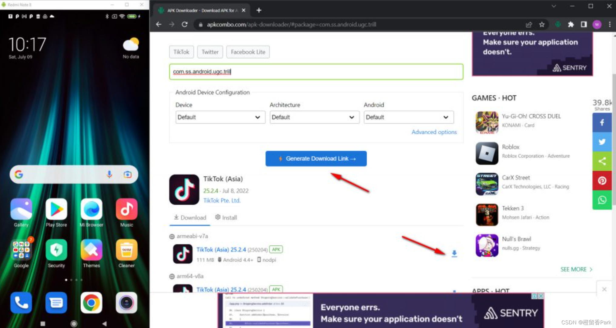
Task: Tap the voice search microphone icon
Action: coord(109,174)
